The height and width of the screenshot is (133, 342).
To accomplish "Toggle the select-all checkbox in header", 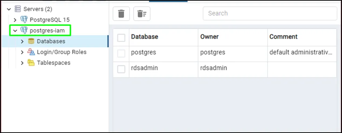I will pos(121,37).
